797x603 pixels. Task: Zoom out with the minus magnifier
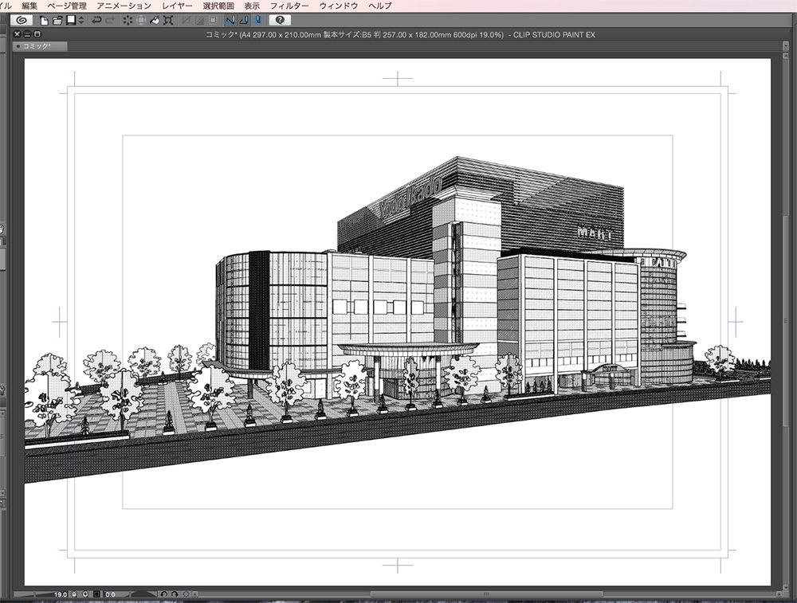[x=74, y=594]
